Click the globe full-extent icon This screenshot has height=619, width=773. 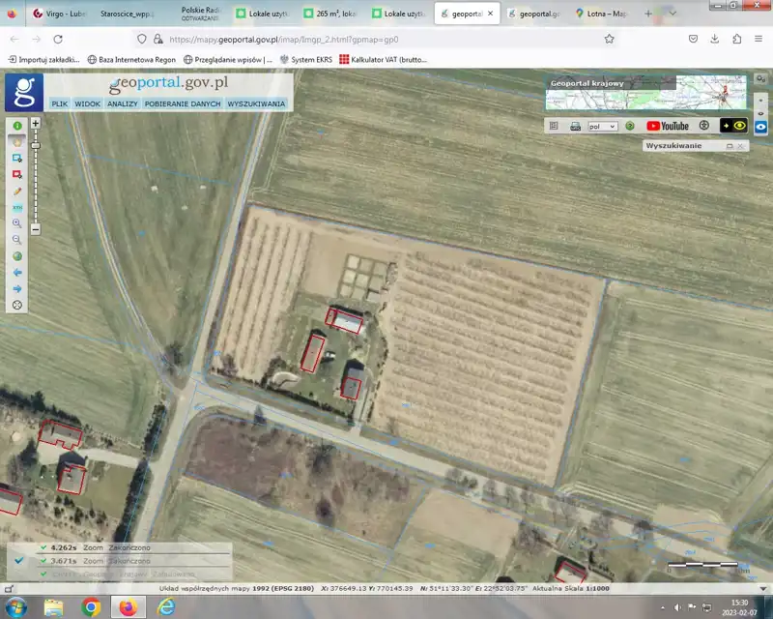coord(17,256)
